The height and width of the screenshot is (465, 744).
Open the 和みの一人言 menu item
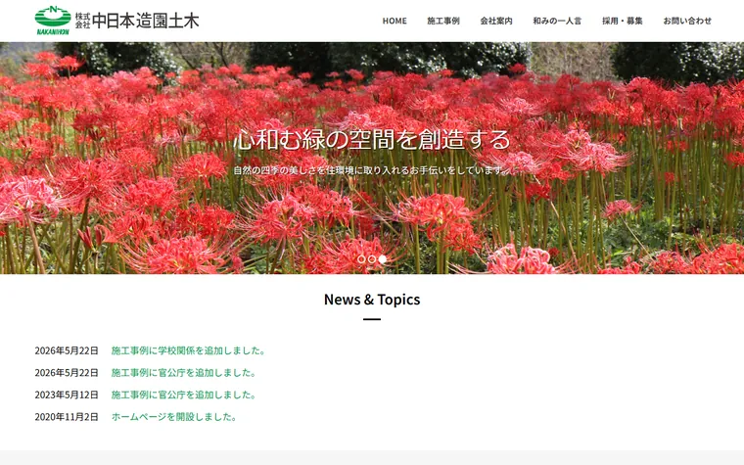coord(557,21)
